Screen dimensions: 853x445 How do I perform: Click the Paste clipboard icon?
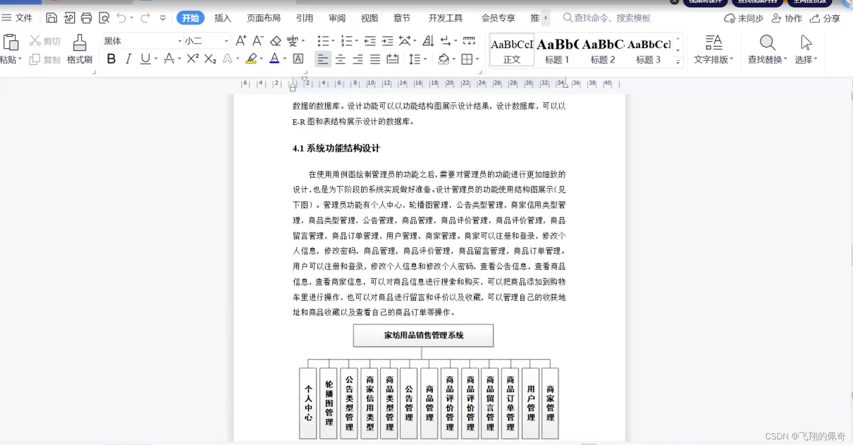(11, 43)
